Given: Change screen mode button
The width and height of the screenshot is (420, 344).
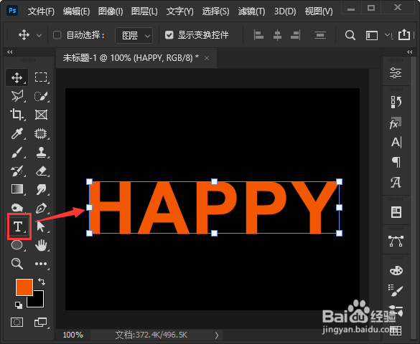Looking at the screenshot, I should click(41, 322).
